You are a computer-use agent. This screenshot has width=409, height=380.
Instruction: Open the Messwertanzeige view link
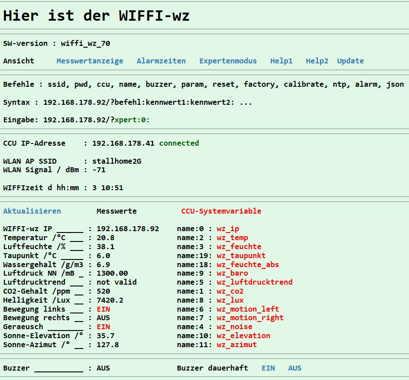(90, 61)
